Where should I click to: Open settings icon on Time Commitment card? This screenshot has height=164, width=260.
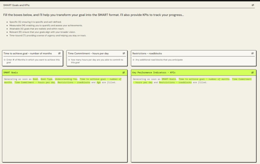pyautogui.click(x=124, y=53)
